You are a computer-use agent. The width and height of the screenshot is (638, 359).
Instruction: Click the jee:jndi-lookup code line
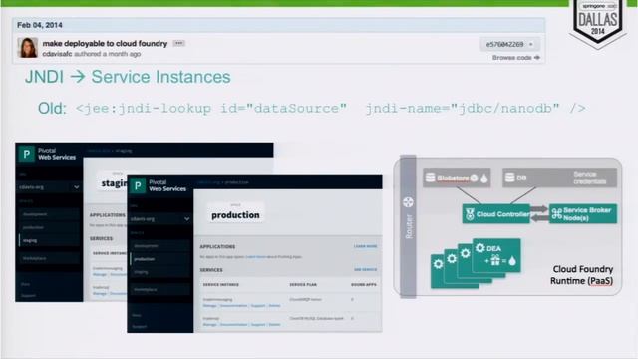click(x=330, y=109)
